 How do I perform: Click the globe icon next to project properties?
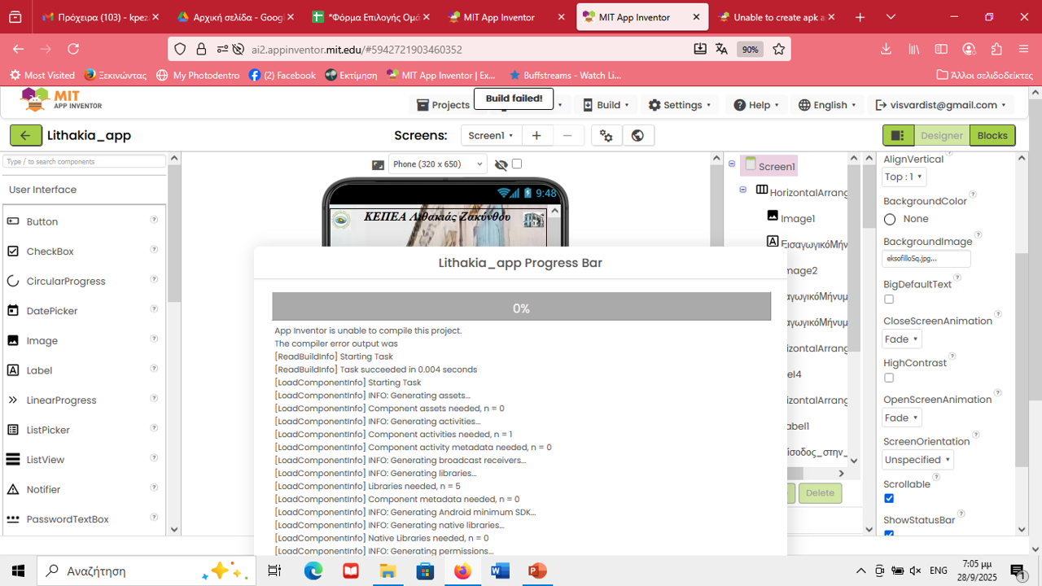click(638, 136)
